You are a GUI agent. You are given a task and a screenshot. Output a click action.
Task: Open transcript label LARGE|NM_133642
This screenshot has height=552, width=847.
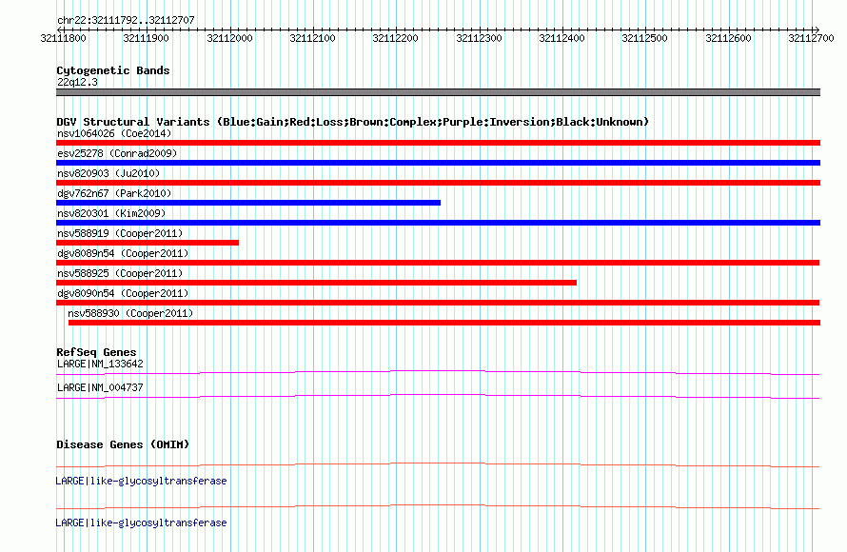[100, 365]
